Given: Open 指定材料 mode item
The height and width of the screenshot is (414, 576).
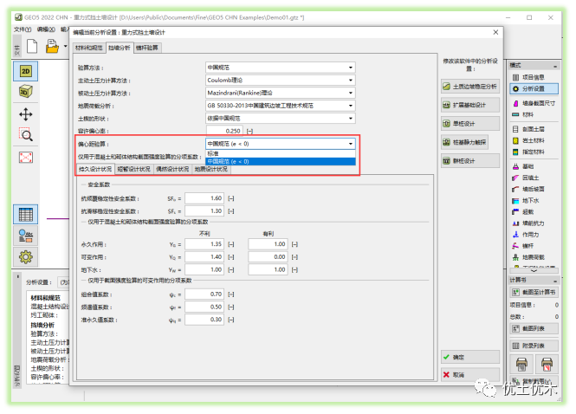Looking at the screenshot, I should pos(534,152).
